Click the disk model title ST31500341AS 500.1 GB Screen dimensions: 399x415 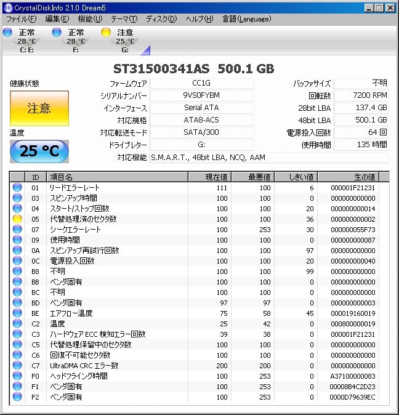[194, 69]
